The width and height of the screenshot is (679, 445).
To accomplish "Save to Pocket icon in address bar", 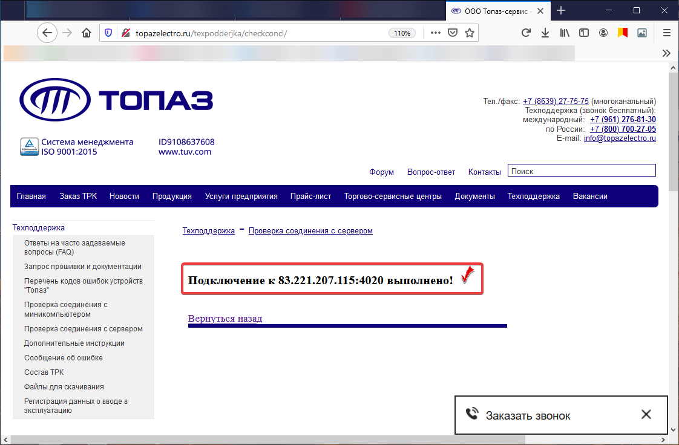I will point(453,33).
